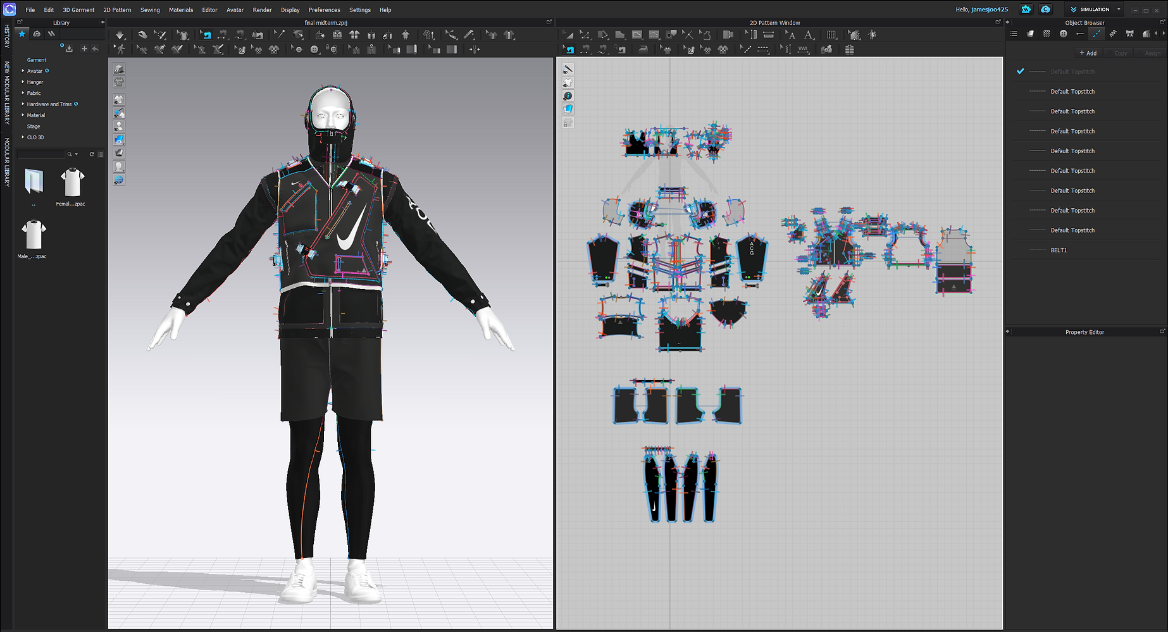Click the download icon in Library panel

tap(69, 49)
